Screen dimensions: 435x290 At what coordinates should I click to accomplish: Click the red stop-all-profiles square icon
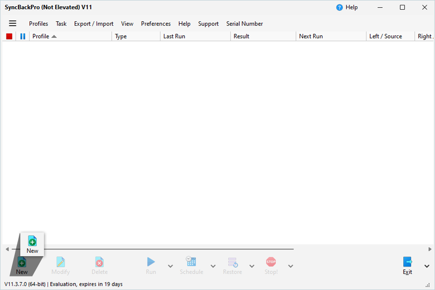pyautogui.click(x=9, y=36)
